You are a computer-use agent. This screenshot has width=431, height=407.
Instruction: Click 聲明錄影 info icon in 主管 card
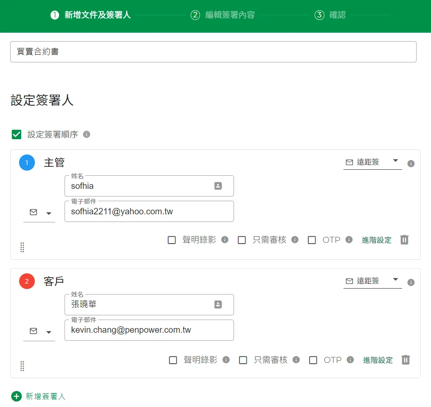(x=225, y=240)
